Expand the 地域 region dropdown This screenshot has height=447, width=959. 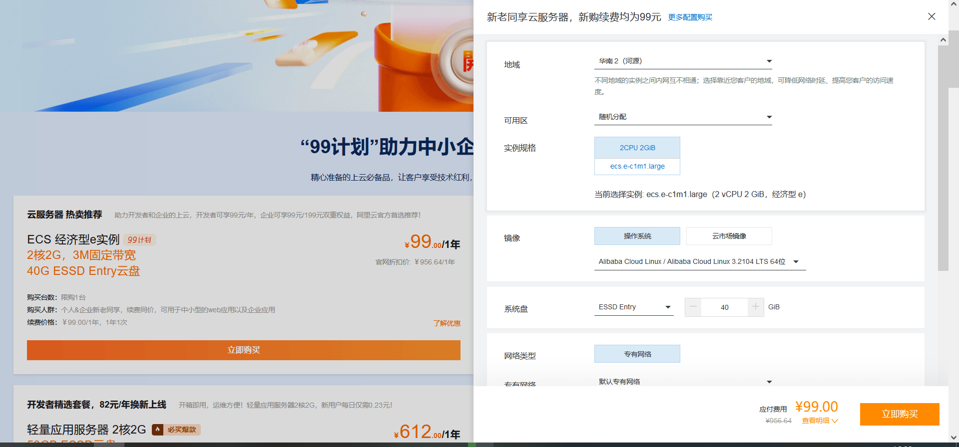(x=683, y=61)
